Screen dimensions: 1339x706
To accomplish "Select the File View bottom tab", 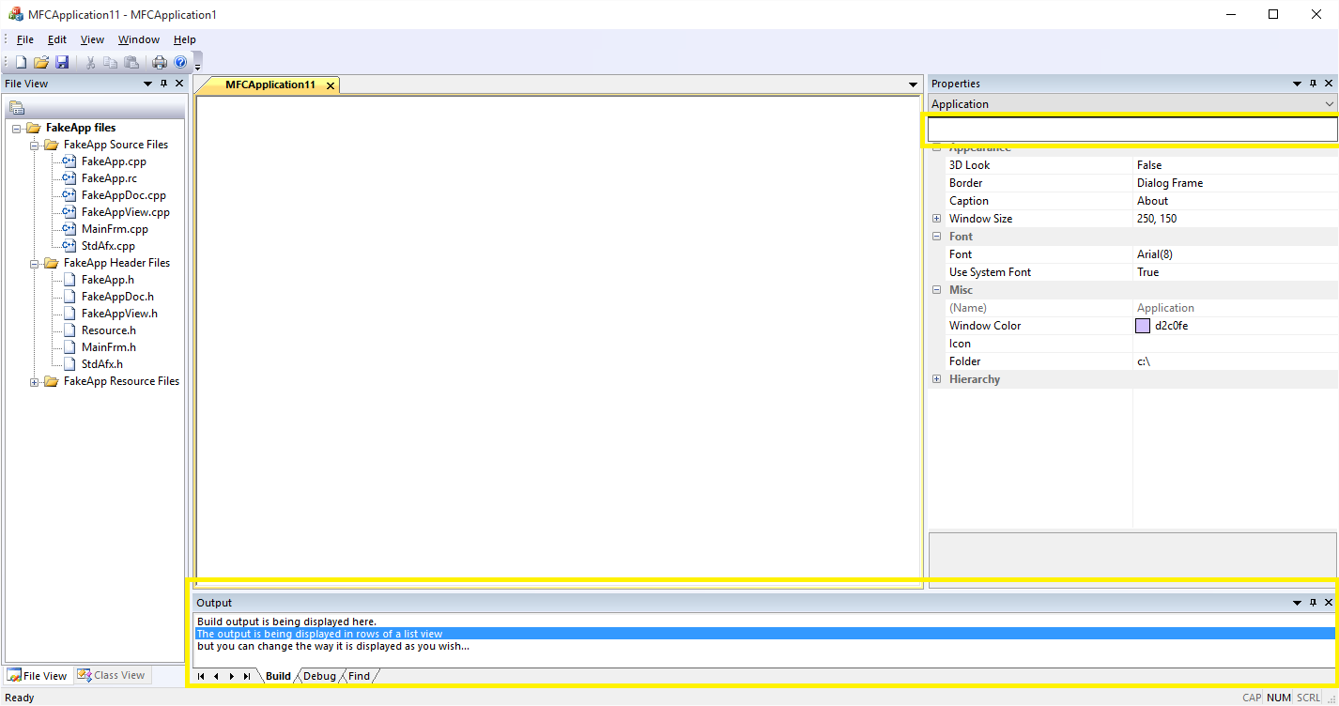I will click(x=38, y=675).
